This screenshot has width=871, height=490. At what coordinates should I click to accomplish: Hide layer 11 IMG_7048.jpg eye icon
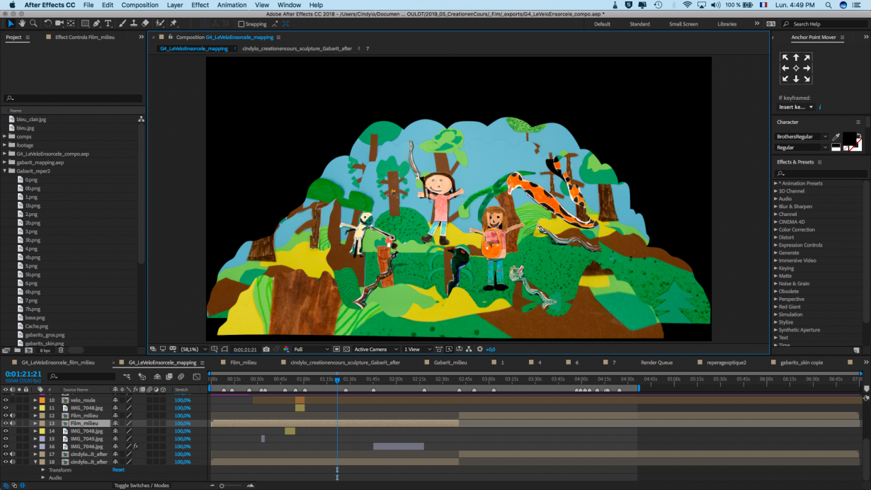6,408
